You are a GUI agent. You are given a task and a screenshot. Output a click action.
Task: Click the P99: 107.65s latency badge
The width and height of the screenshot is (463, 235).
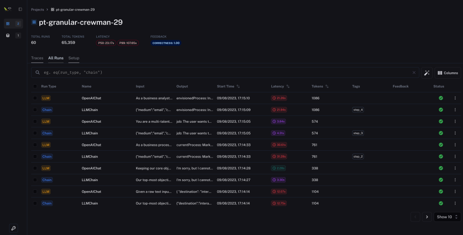[128, 43]
